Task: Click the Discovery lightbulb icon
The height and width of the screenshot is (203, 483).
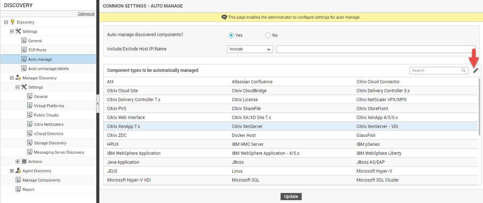Action: (x=13, y=22)
